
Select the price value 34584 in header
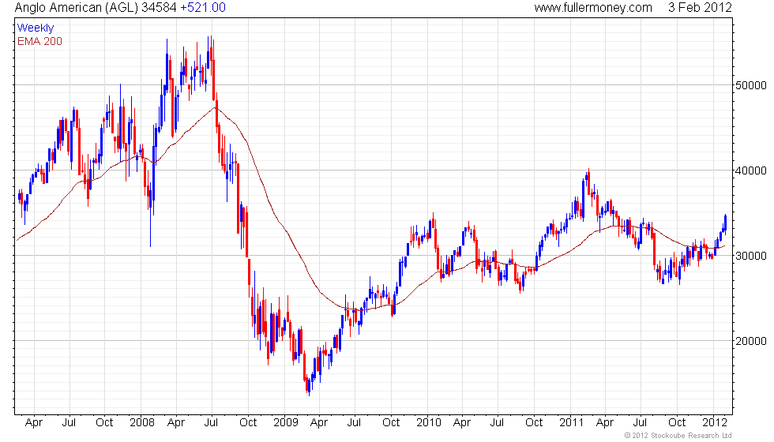159,7
